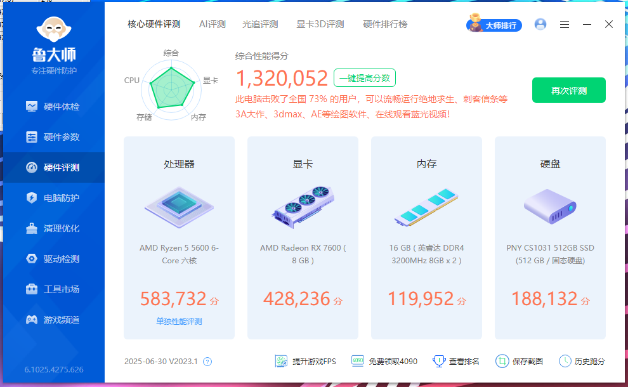This screenshot has height=387, width=628.
Task: Click the total score 1,320,052
Action: pyautogui.click(x=282, y=78)
